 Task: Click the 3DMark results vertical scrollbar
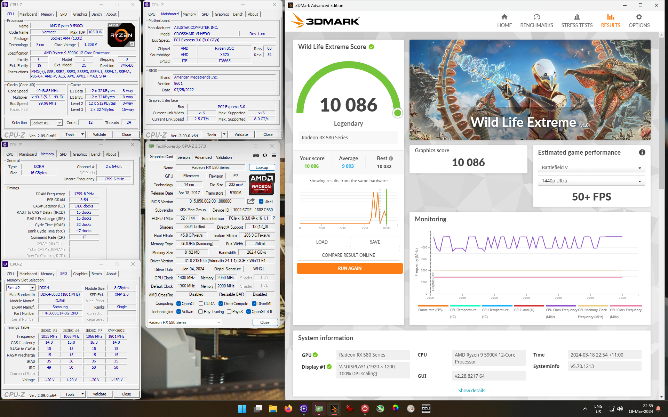[661, 113]
